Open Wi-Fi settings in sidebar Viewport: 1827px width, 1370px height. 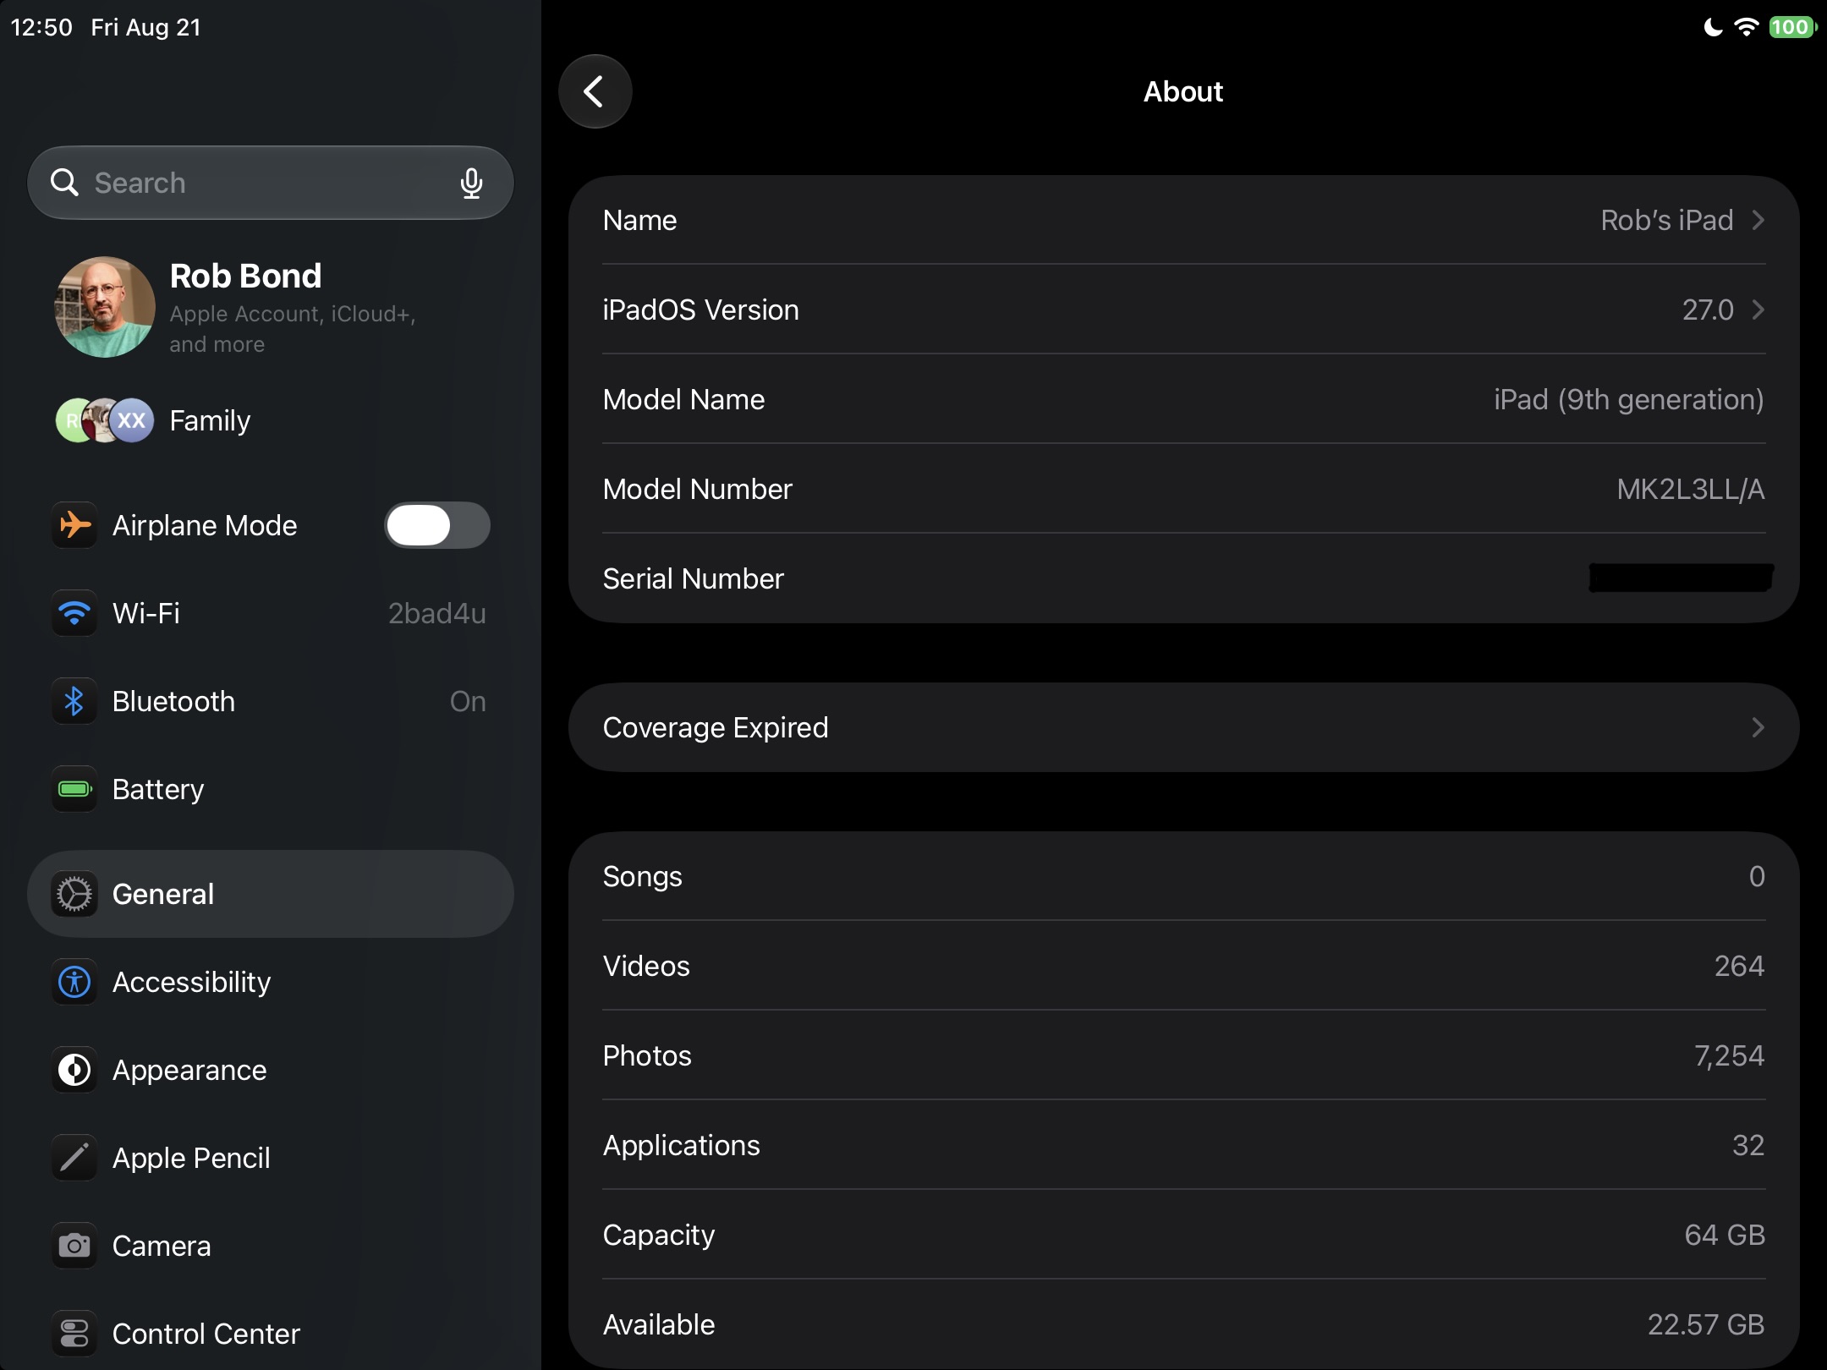pos(271,613)
